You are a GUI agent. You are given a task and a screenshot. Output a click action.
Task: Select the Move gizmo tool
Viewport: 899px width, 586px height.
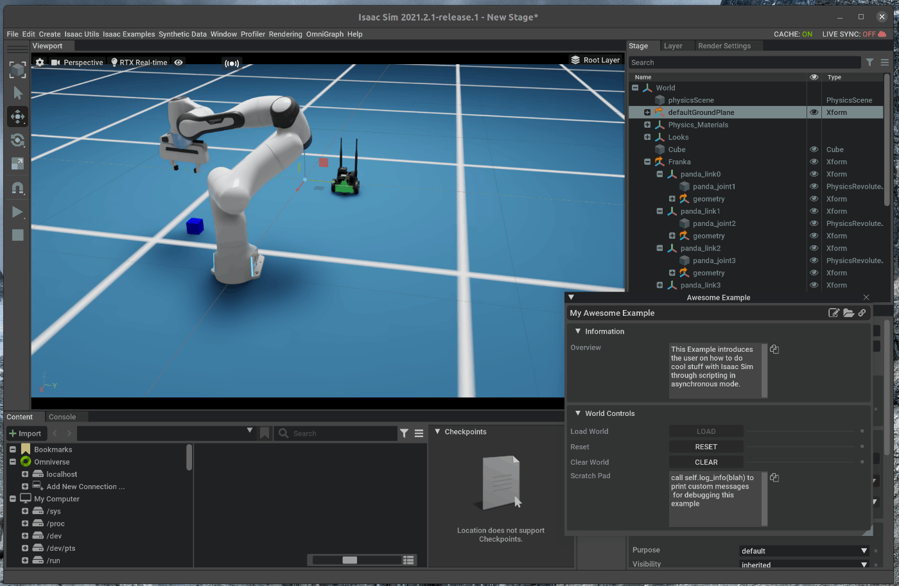(x=17, y=117)
